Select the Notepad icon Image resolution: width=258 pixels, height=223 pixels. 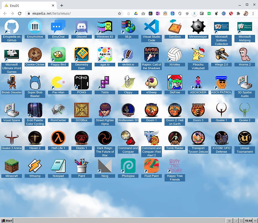pos(58,166)
